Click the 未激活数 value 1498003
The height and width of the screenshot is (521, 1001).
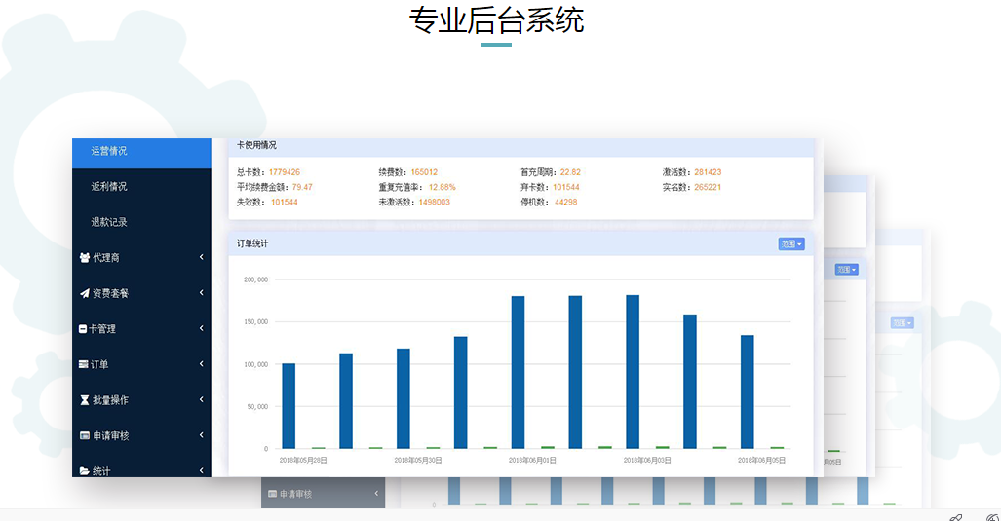(x=434, y=202)
